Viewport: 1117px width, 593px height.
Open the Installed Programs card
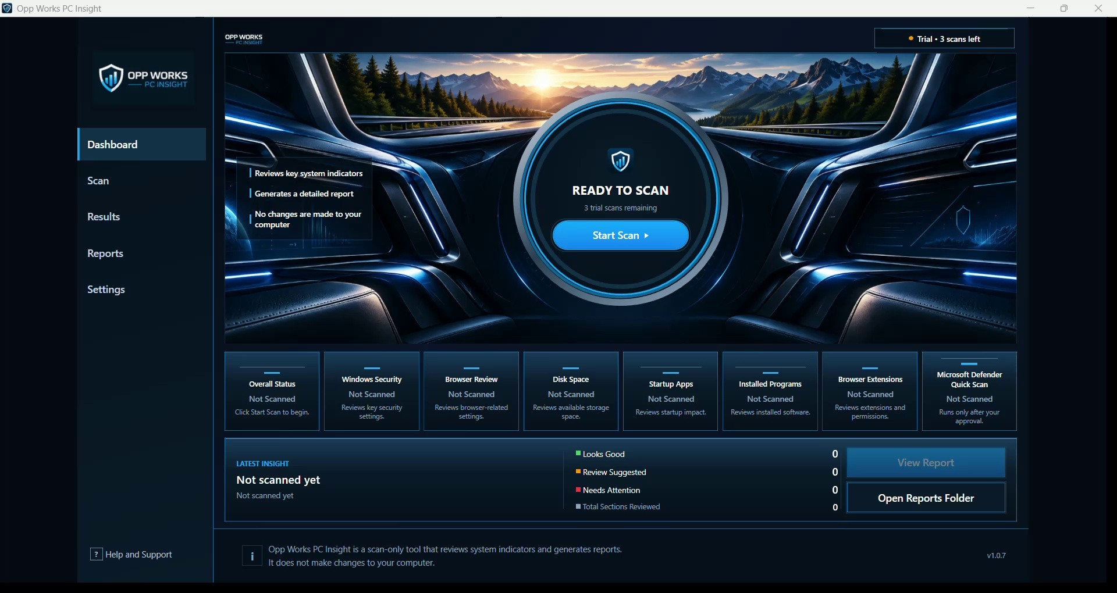click(x=770, y=391)
